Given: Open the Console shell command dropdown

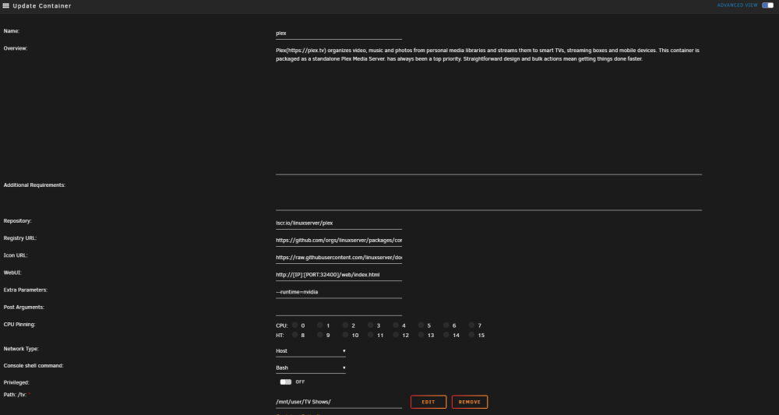Looking at the screenshot, I should coord(311,368).
